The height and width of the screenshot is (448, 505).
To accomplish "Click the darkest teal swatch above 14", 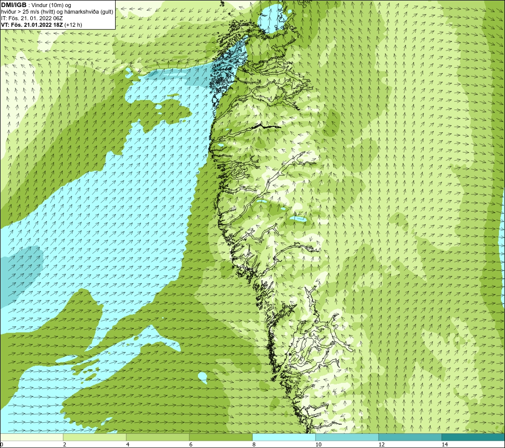I will pos(474,437).
